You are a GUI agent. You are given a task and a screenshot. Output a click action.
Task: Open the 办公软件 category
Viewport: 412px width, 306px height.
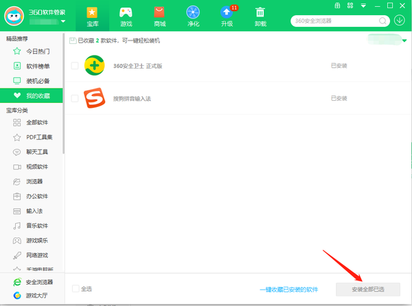32,196
